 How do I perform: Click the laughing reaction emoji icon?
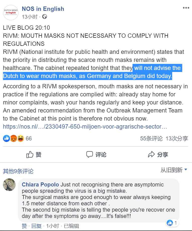pos(21,138)
